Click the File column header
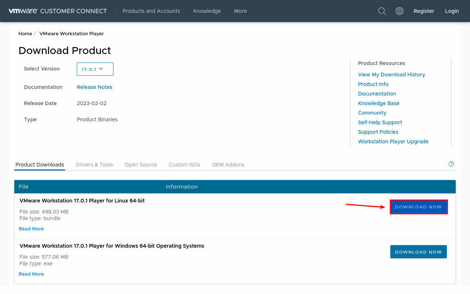 [23, 187]
